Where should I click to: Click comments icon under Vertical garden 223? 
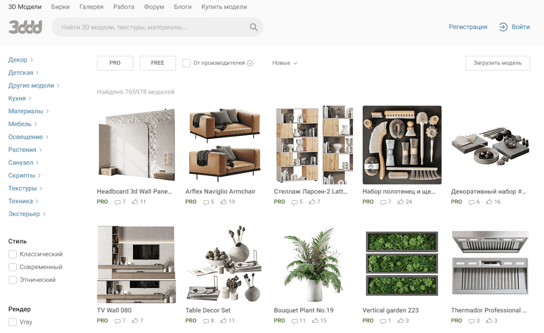(383, 321)
